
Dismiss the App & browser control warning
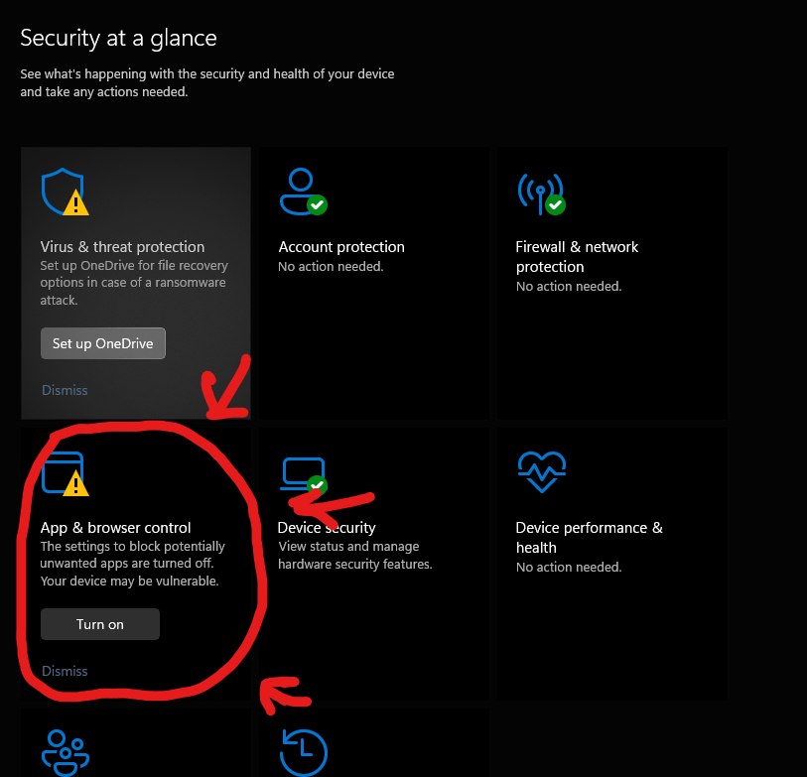[x=65, y=671]
